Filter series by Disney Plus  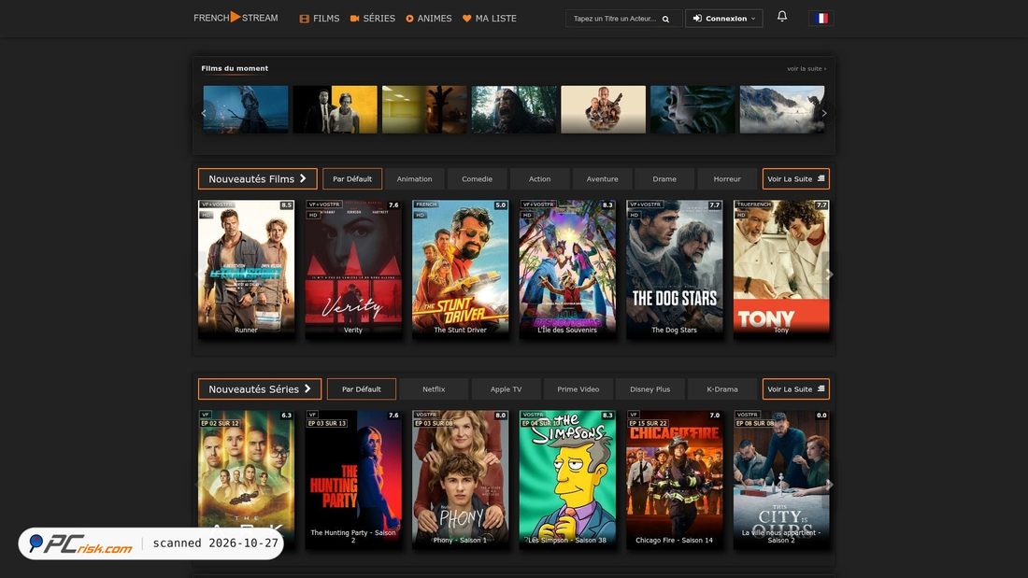[650, 389]
